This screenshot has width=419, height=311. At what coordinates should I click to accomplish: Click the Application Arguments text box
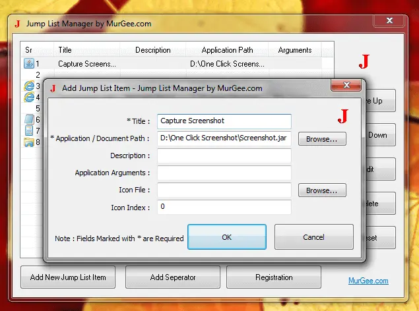(x=224, y=173)
